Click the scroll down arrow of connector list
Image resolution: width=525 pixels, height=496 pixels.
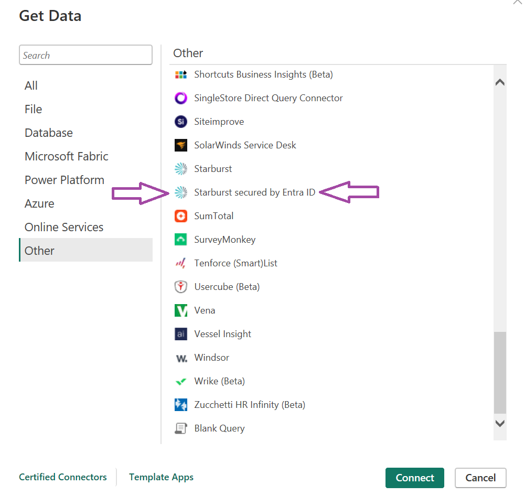pyautogui.click(x=500, y=424)
